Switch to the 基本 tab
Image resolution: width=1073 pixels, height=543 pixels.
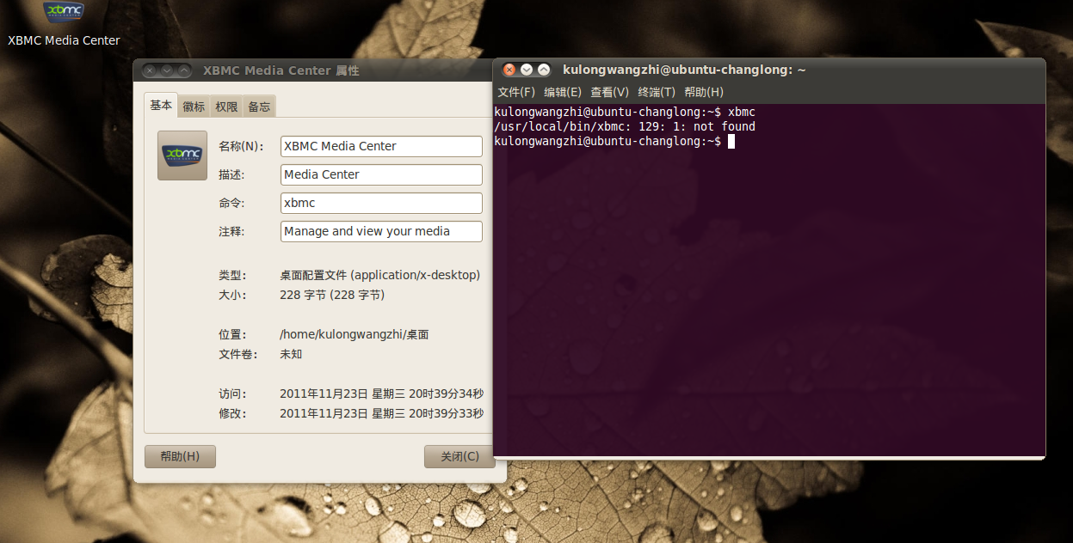[161, 106]
